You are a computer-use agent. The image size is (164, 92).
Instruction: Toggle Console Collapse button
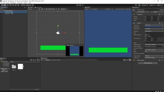pos(47,60)
